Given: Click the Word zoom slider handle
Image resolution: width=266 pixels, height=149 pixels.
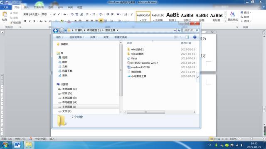Looking at the screenshot, I should (x=251, y=139).
